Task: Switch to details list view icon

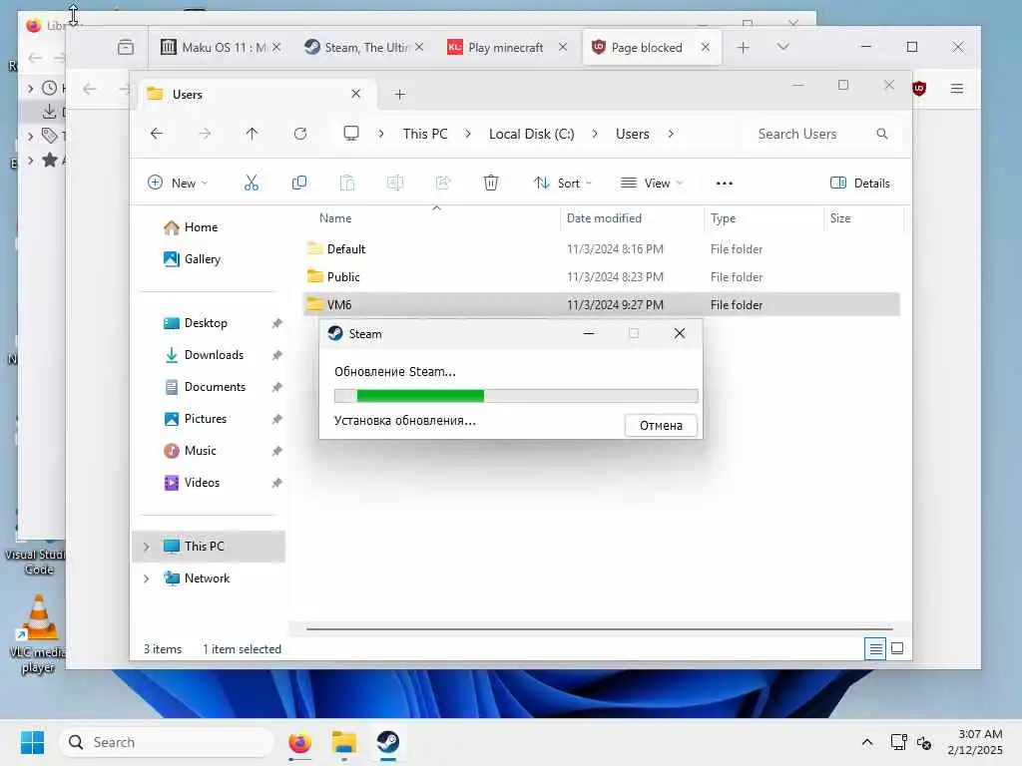Action: [x=875, y=648]
